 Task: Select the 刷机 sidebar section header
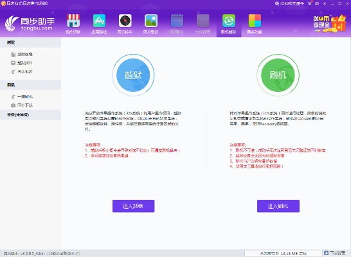(x=30, y=85)
